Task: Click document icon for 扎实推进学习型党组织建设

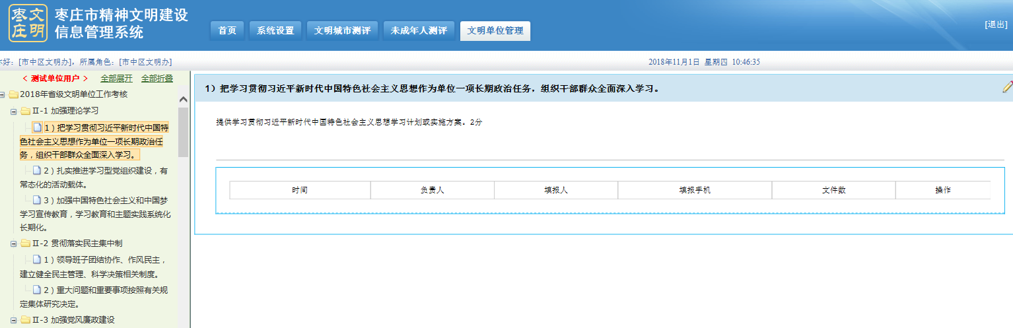Action: point(38,171)
